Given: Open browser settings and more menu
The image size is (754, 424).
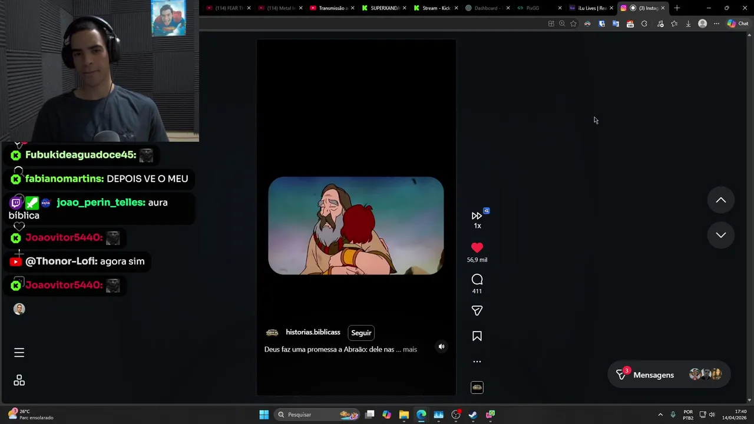Looking at the screenshot, I should pyautogui.click(x=716, y=24).
